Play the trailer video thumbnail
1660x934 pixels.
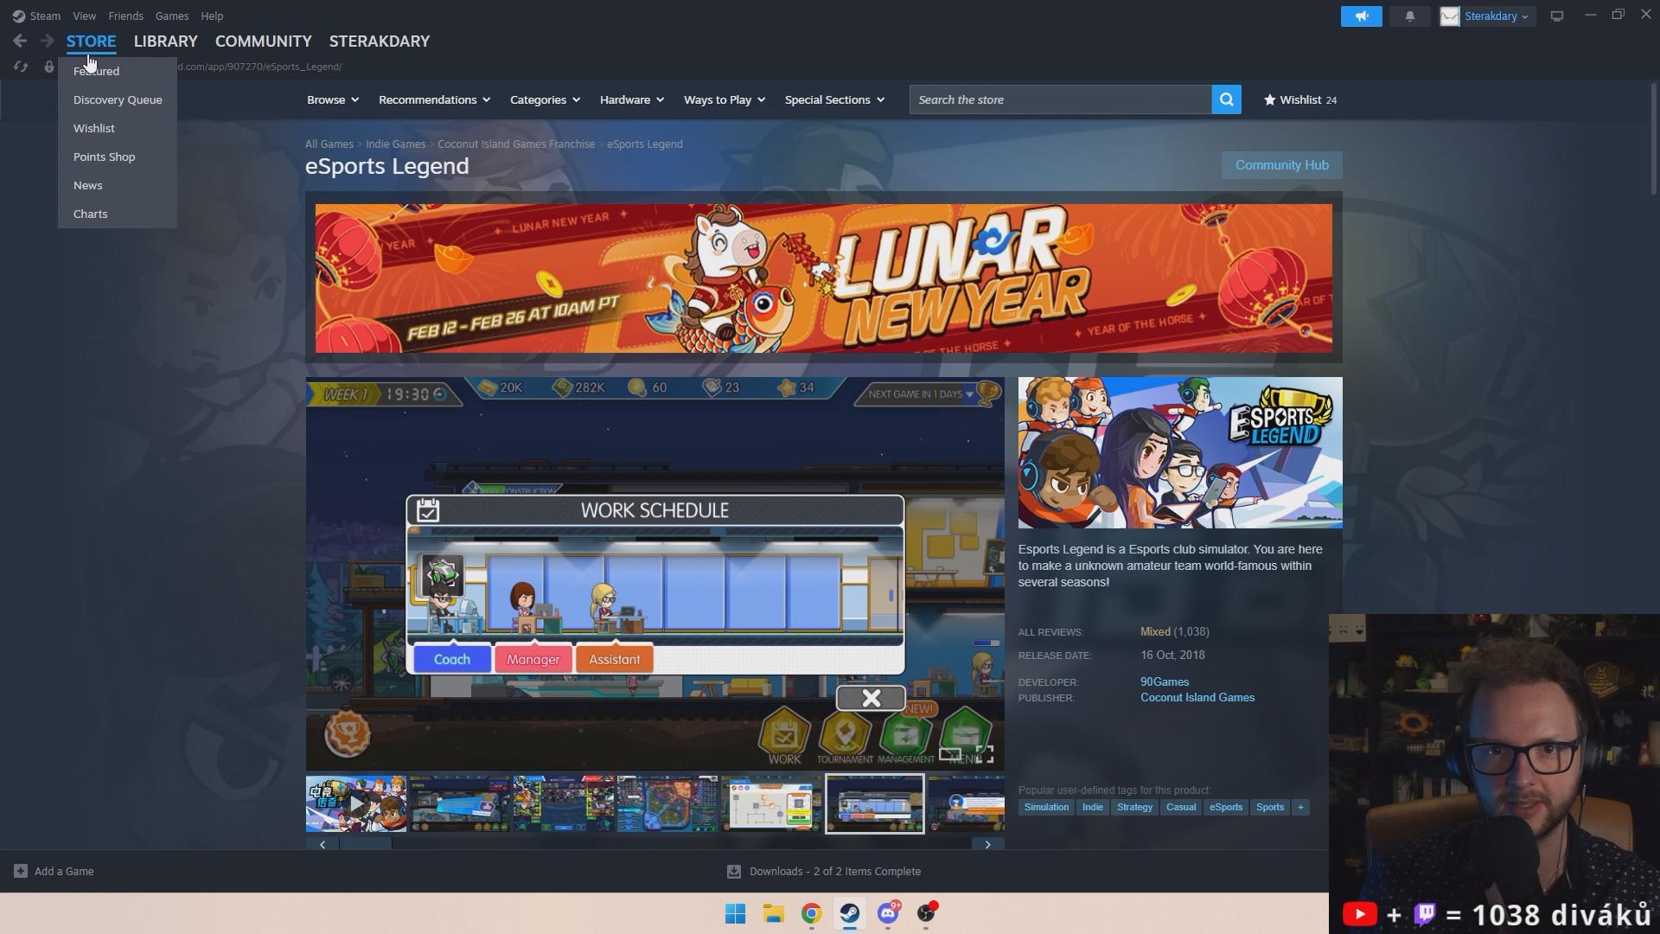tap(355, 804)
